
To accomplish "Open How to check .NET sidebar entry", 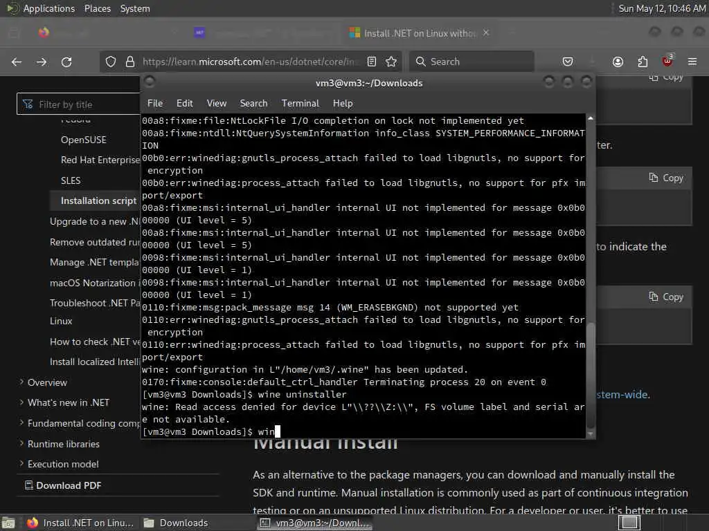I will click(94, 342).
